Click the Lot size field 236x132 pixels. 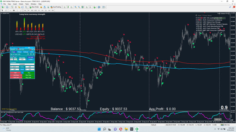(x=14, y=67)
